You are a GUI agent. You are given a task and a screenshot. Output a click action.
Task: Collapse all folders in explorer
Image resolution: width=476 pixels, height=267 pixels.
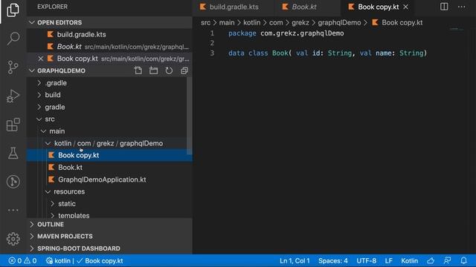(184, 70)
